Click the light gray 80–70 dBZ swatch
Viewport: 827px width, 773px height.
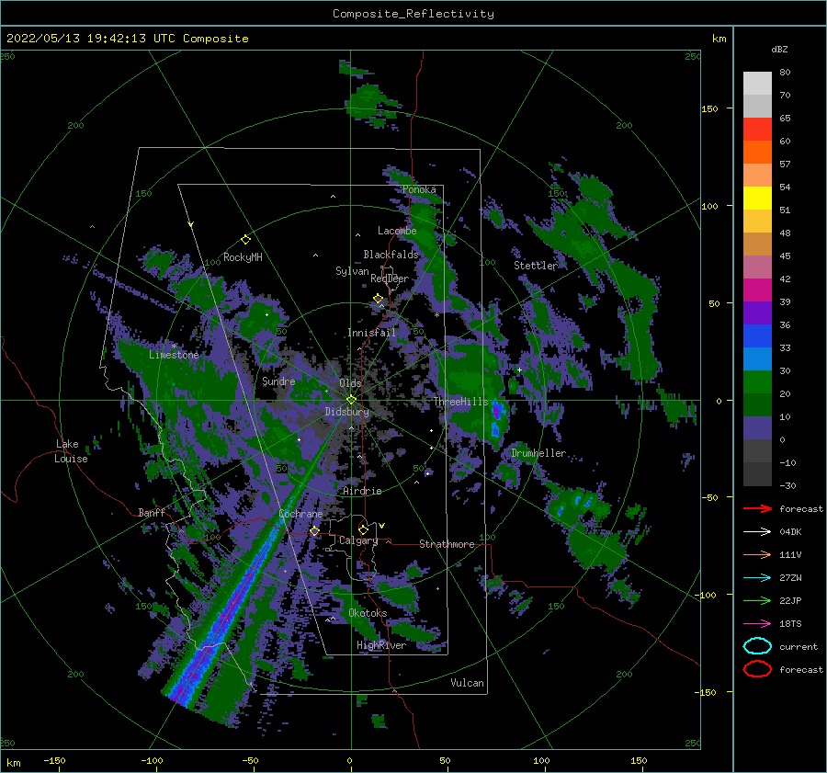click(757, 84)
